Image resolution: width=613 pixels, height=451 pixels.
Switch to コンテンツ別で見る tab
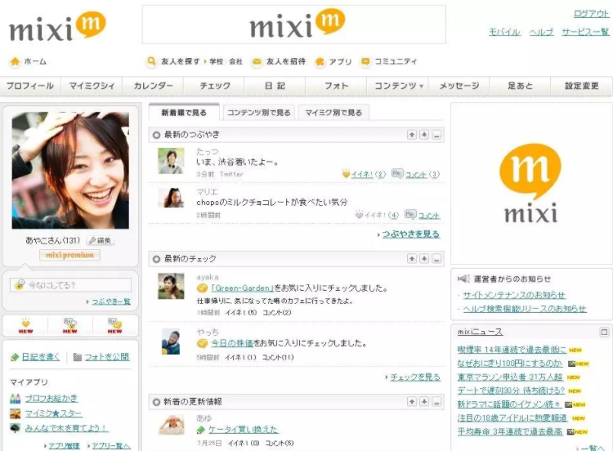[x=259, y=113]
